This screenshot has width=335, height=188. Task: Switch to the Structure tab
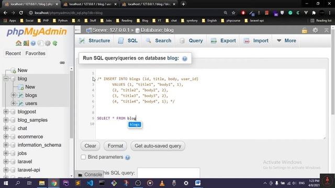(94, 41)
